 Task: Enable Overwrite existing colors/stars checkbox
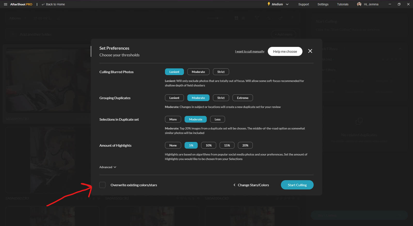pyautogui.click(x=102, y=185)
